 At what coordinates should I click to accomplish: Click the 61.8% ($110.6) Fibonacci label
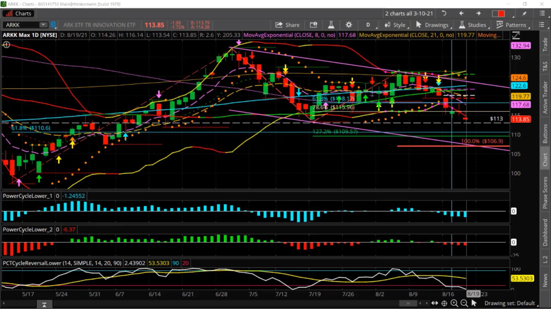tap(31, 128)
